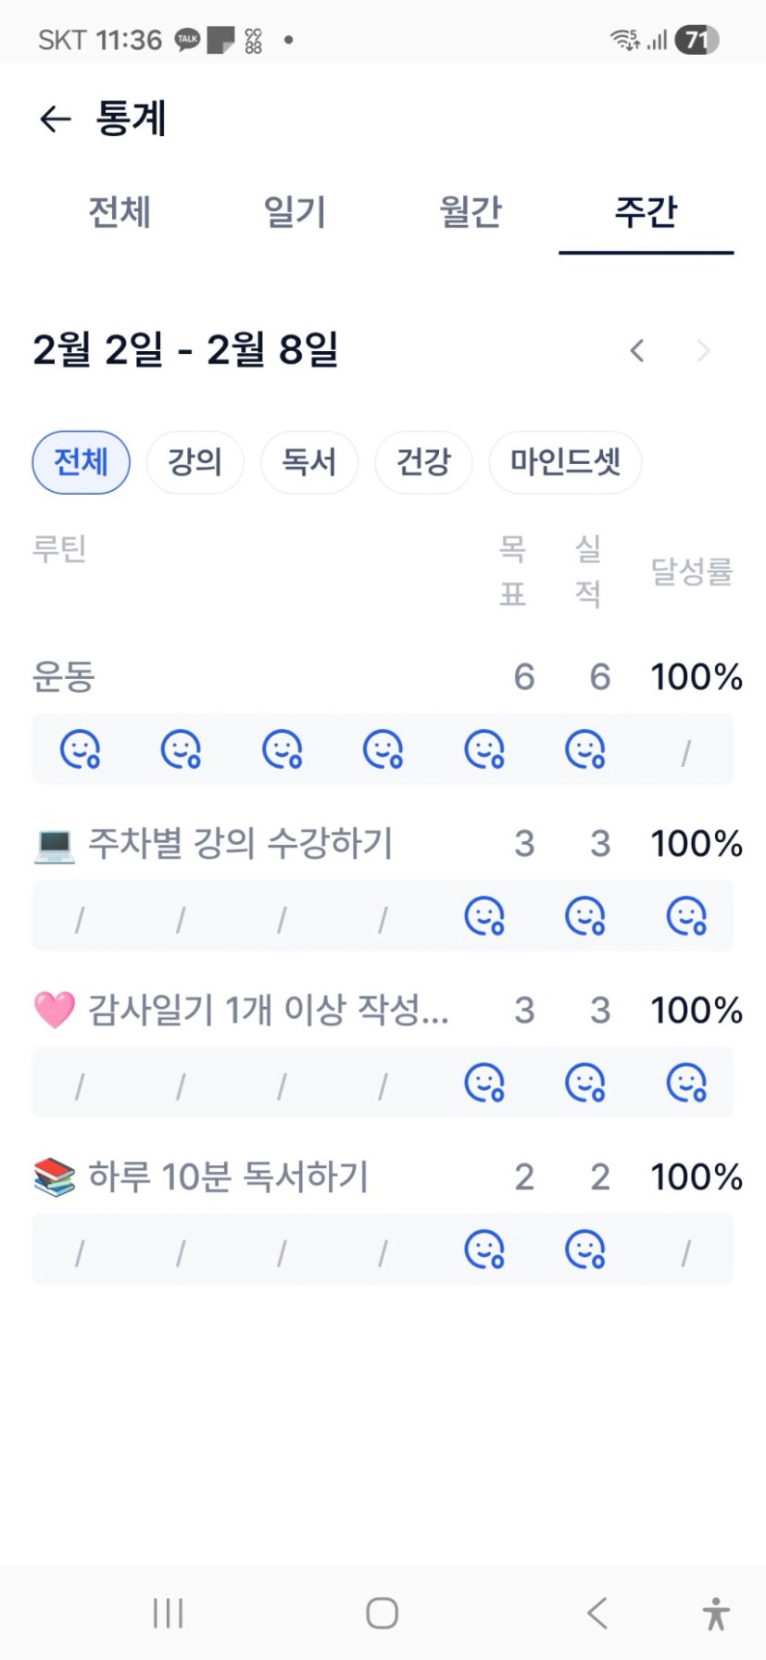Select the 독서 category filter chip
This screenshot has width=766, height=1660.
308,462
